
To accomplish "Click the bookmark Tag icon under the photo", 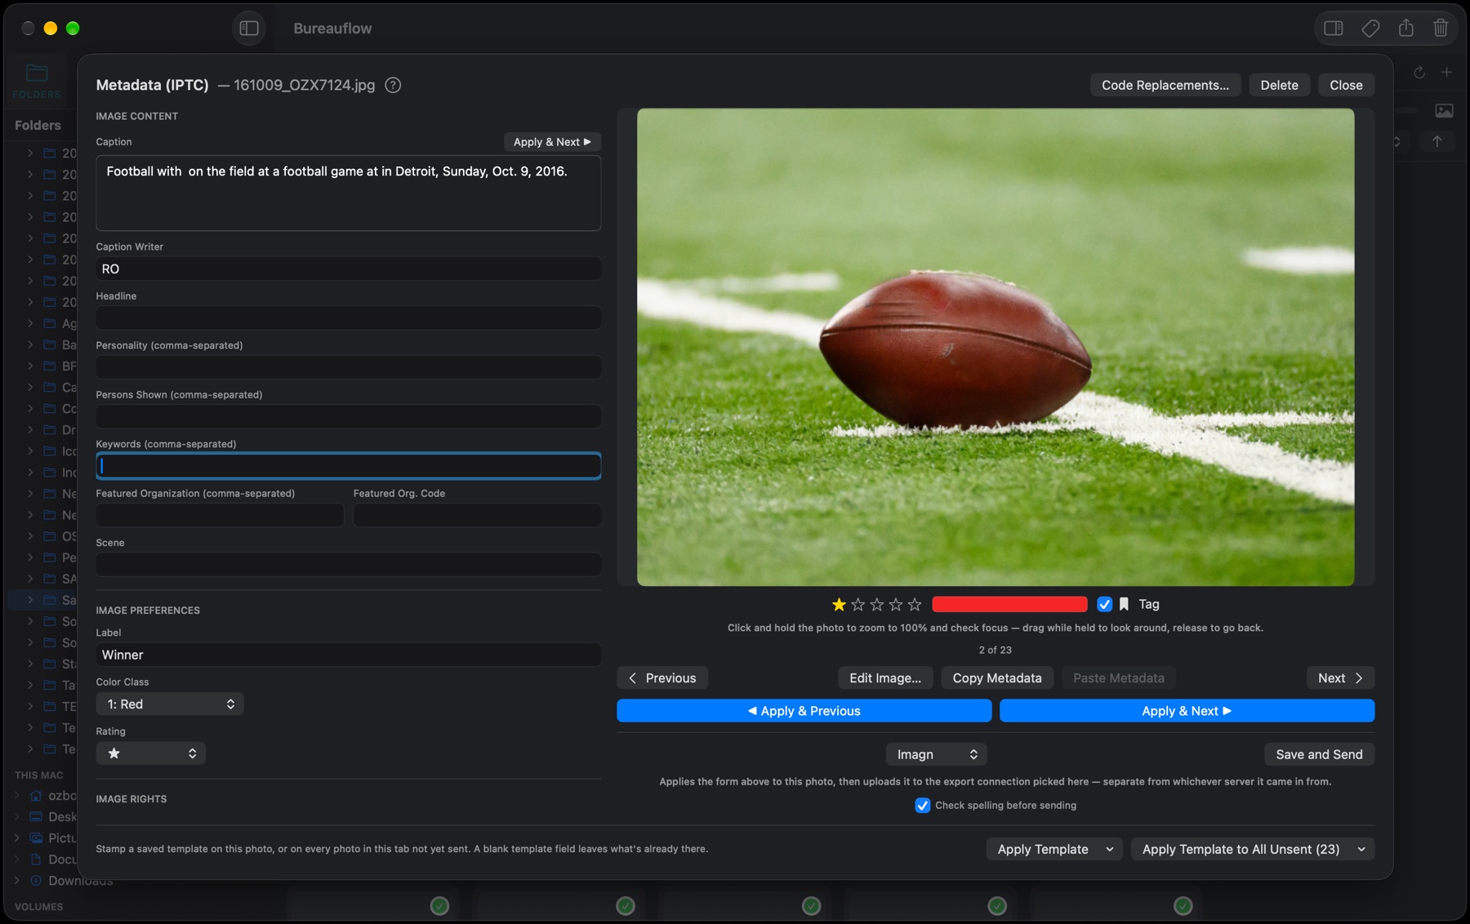I will tap(1124, 604).
